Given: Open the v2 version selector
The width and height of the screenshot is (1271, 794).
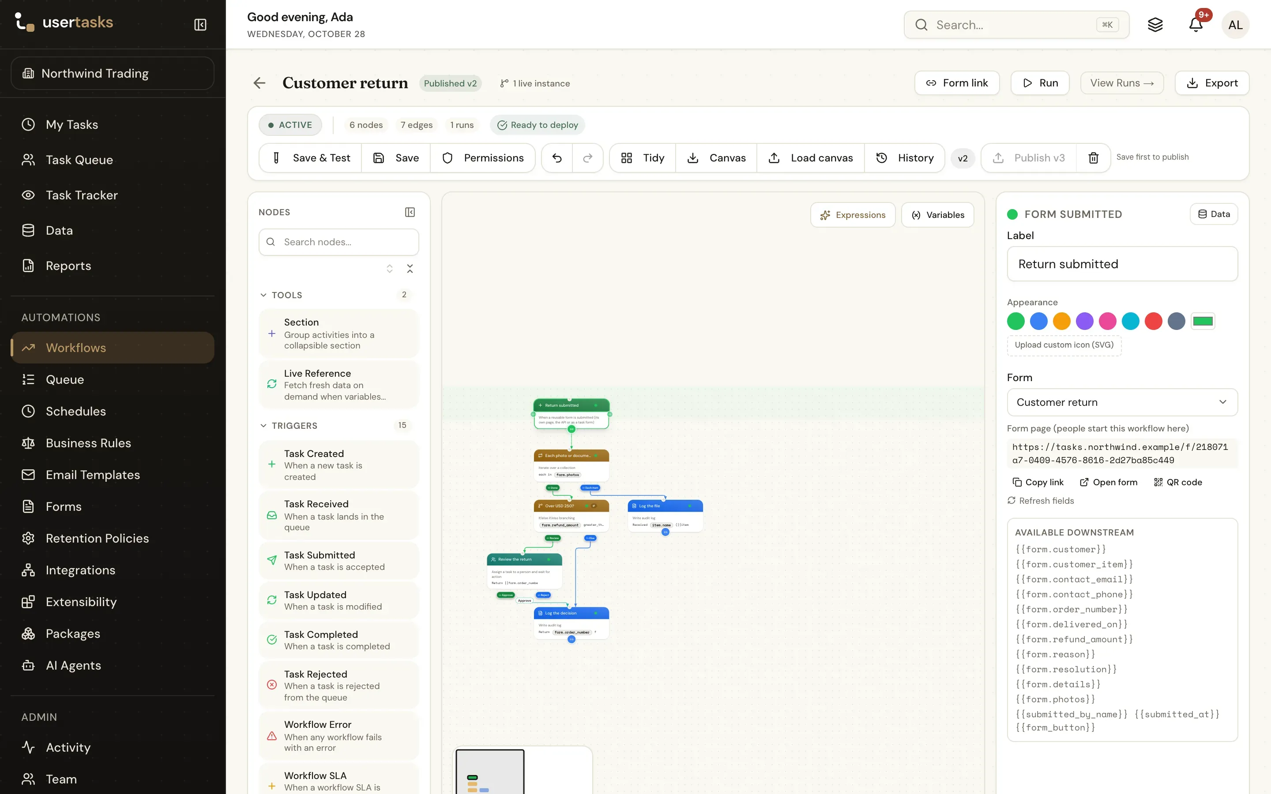Looking at the screenshot, I should pos(963,158).
